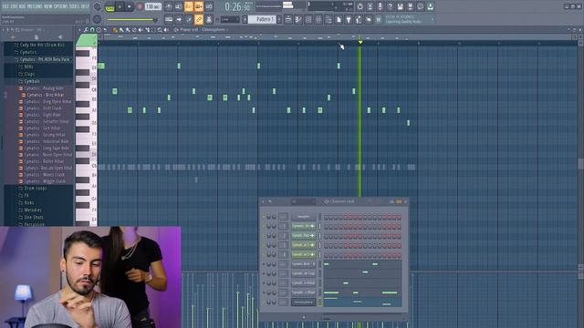
Task: Click the graph editor icon in Channel rack
Action: tap(391, 201)
